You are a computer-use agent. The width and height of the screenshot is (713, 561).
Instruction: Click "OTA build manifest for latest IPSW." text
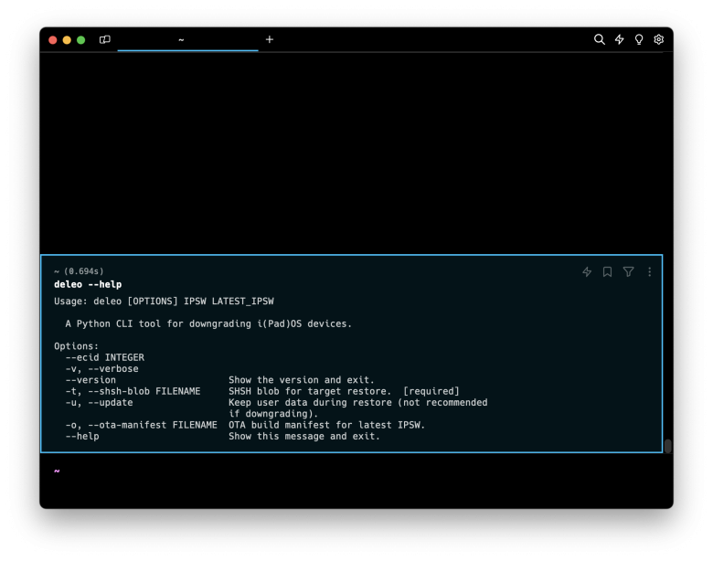point(326,425)
